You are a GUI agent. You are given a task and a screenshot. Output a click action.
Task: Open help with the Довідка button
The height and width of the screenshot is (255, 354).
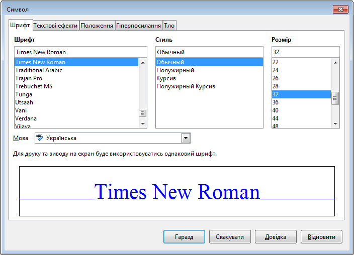[275, 237]
